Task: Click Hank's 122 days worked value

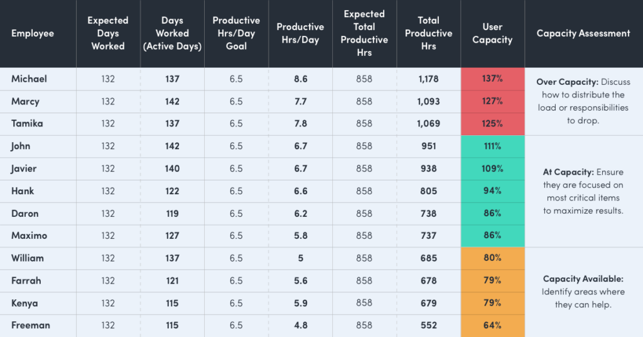Action: click(x=172, y=191)
